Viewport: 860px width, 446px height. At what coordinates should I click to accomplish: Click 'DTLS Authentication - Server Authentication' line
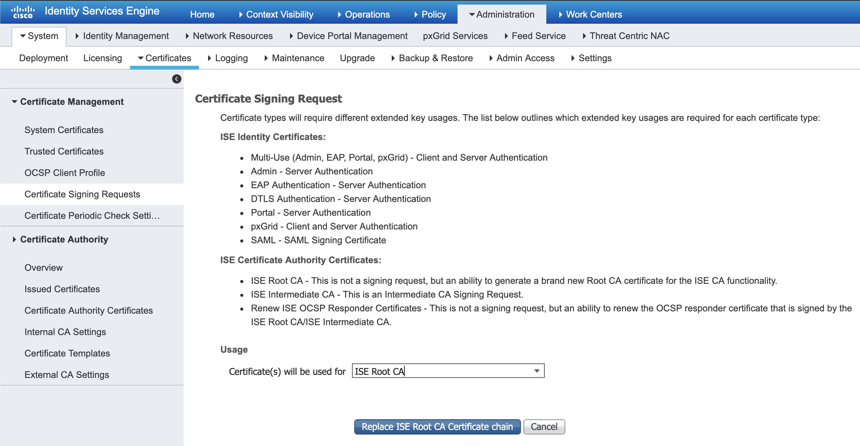coord(341,199)
